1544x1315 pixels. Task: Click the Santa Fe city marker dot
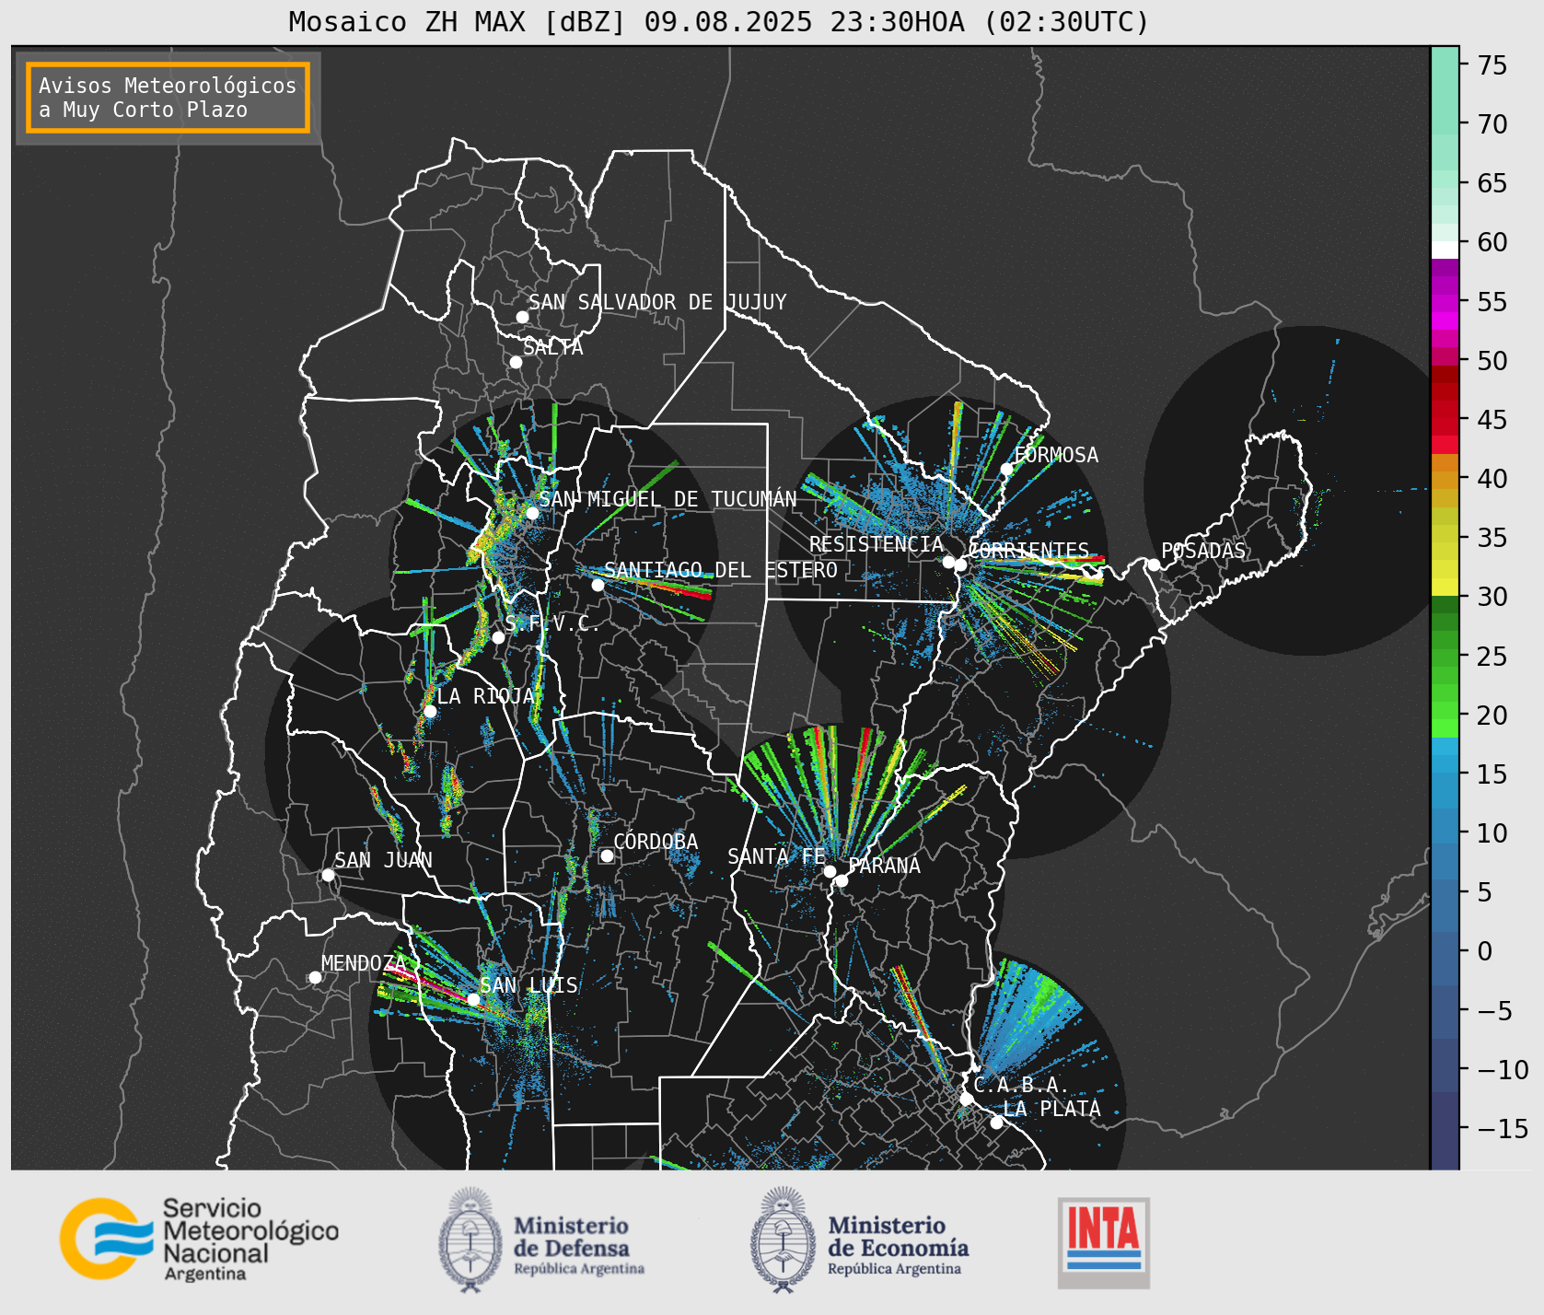click(x=830, y=871)
